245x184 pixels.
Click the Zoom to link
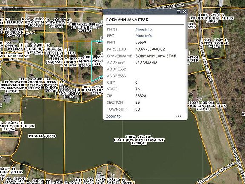click(114, 116)
